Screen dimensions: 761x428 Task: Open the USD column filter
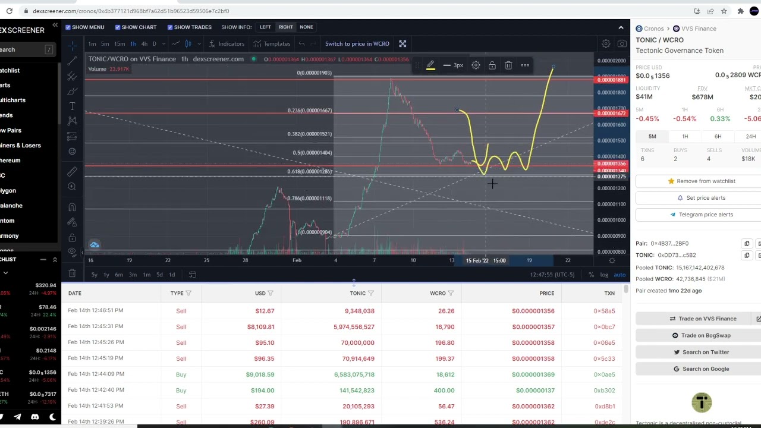[271, 293]
